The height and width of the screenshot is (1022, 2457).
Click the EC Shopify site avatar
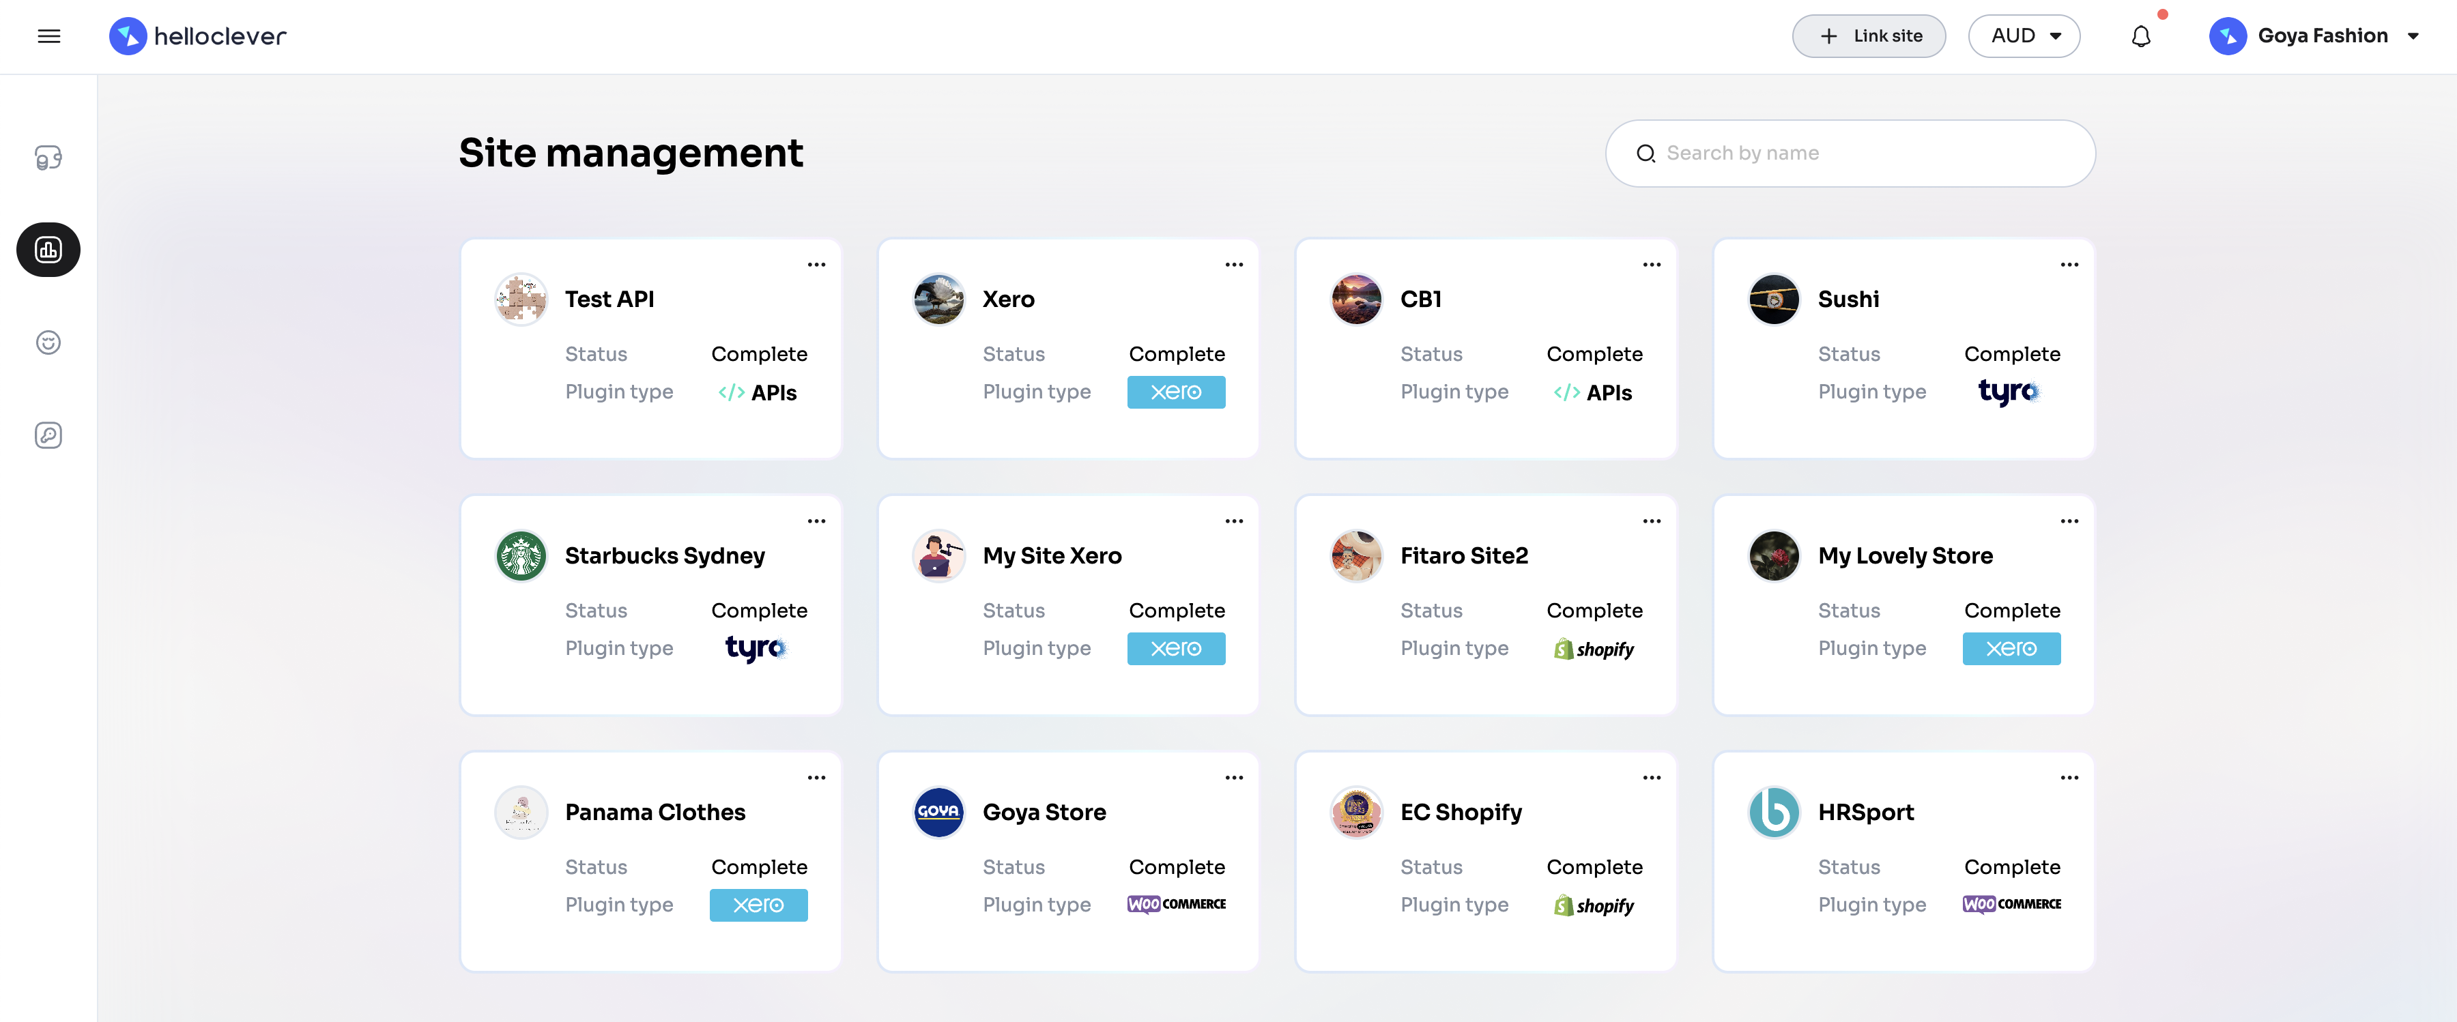(x=1355, y=813)
